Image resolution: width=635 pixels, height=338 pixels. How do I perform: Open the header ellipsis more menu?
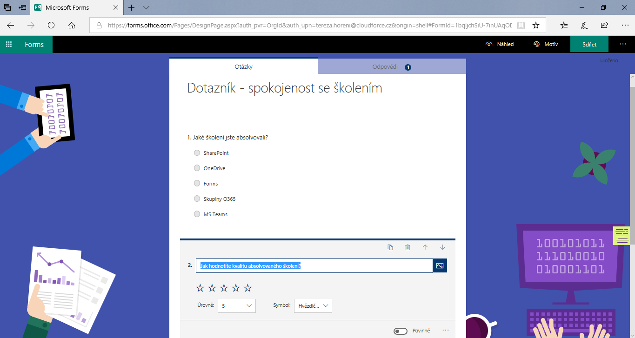[623, 44]
